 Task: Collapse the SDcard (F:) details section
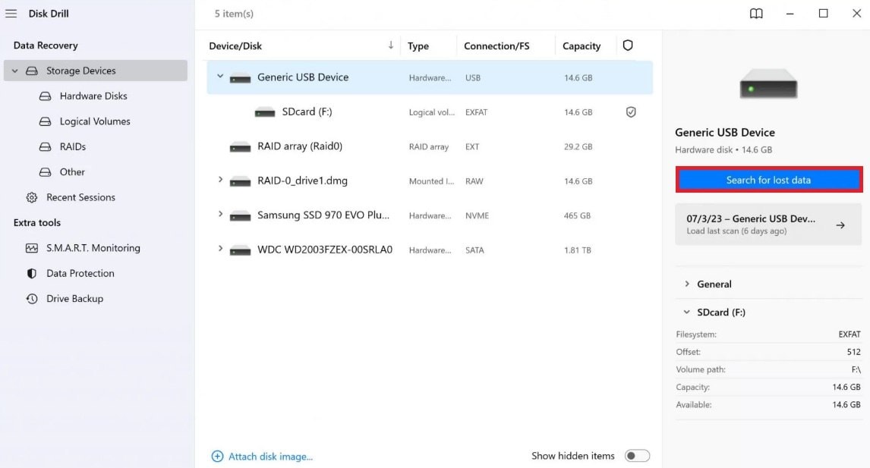click(687, 313)
